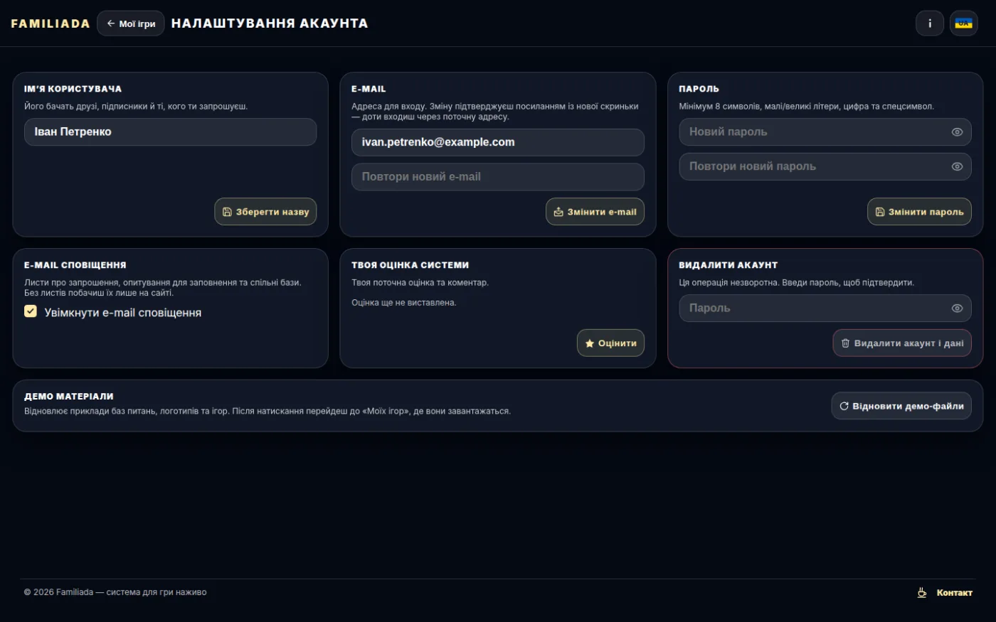Click the НАЛАШТУВАННЯ АКАУНТА page title
996x622 pixels.
pyautogui.click(x=270, y=23)
